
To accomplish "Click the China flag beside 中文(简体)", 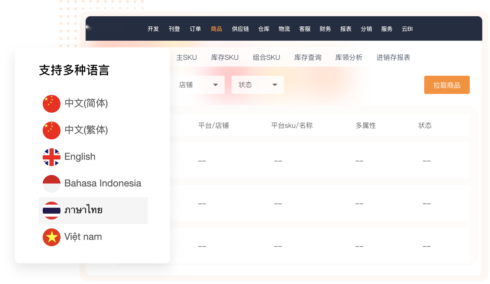I will pyautogui.click(x=52, y=103).
